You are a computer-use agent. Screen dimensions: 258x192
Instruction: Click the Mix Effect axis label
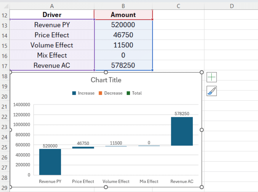tap(149, 181)
